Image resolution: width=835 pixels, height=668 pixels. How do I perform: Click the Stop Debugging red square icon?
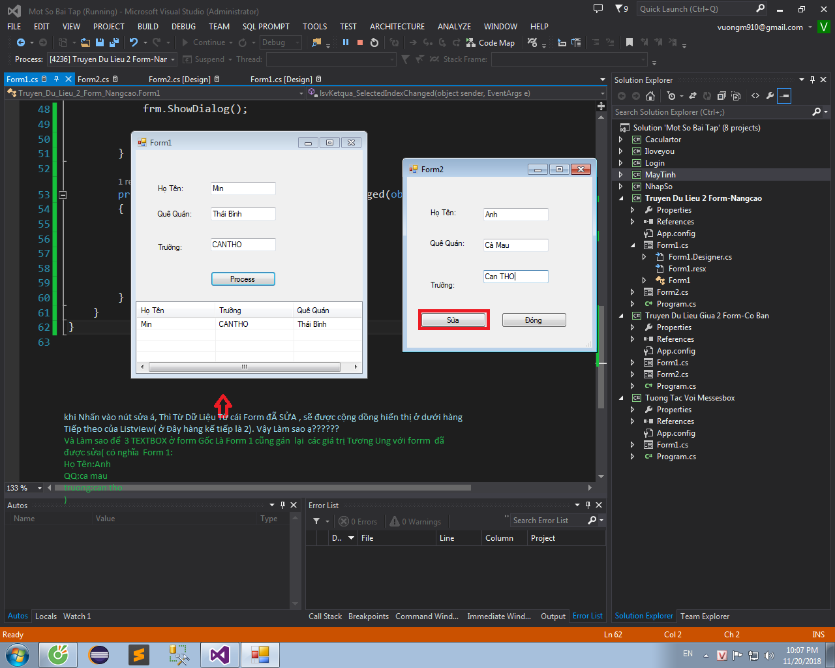360,42
